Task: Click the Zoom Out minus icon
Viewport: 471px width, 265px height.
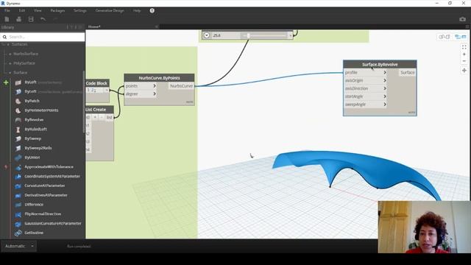Action: click(x=464, y=61)
